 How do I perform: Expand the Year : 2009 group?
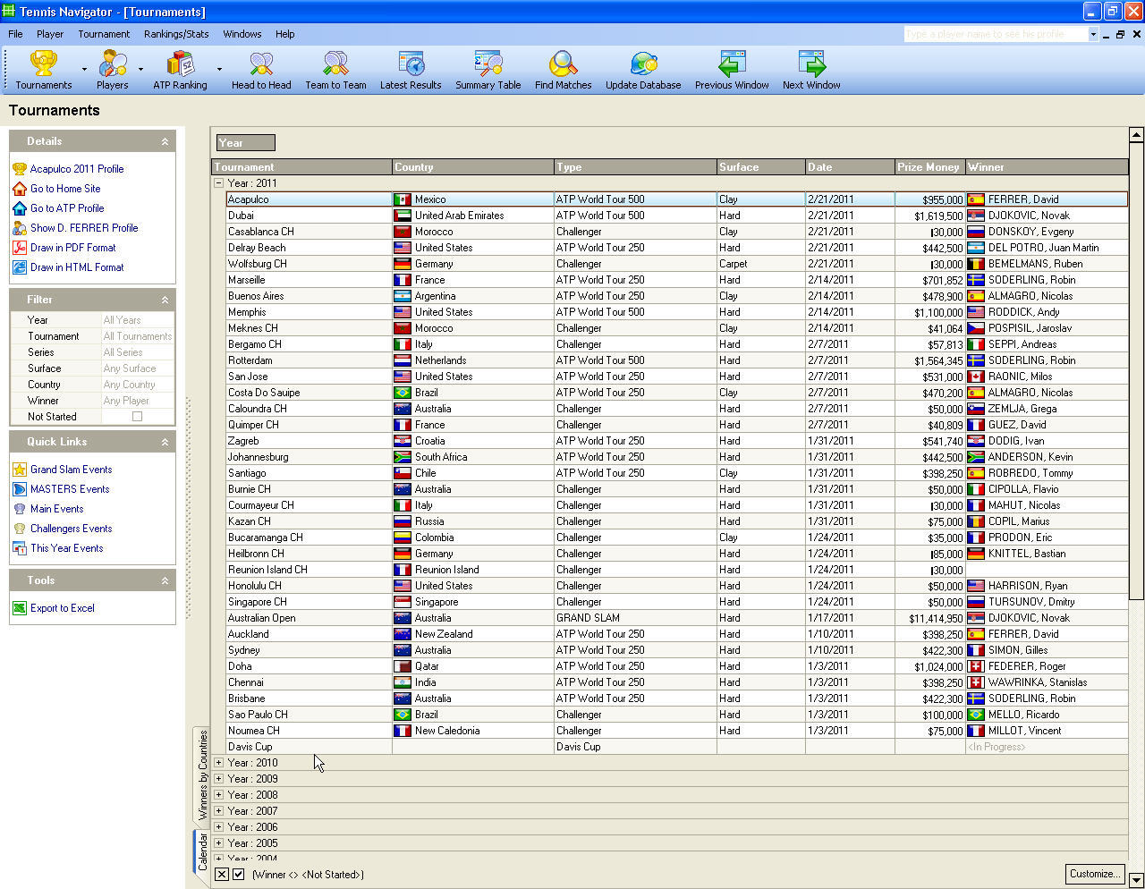tap(218, 779)
